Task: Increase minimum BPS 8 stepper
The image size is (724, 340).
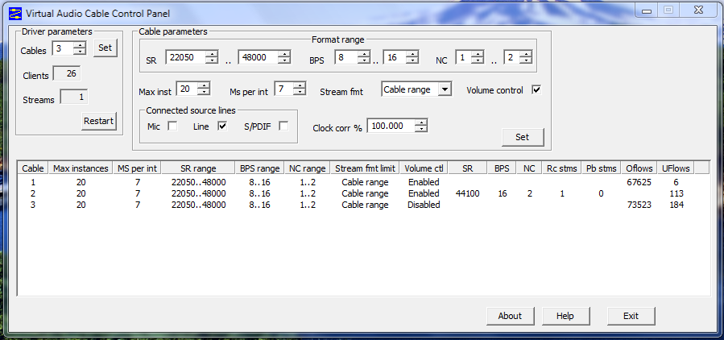Action: (x=364, y=54)
